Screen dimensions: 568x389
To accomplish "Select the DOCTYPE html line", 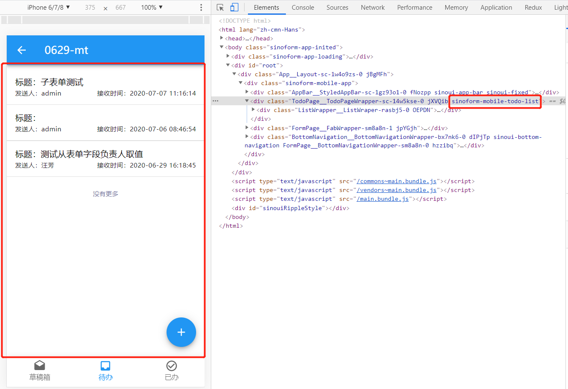I will 245,21.
